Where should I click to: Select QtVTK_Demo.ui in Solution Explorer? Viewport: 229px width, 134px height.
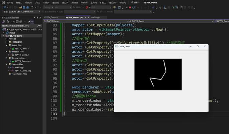22,48
